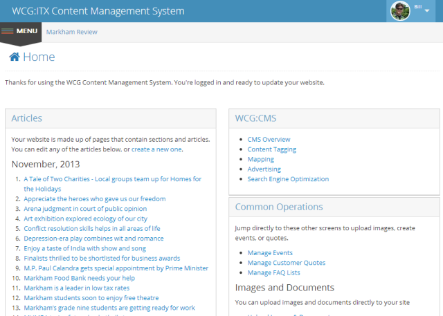The width and height of the screenshot is (443, 316).
Task: Open 'Arena judgment in court of public opinion'
Action: [85, 209]
